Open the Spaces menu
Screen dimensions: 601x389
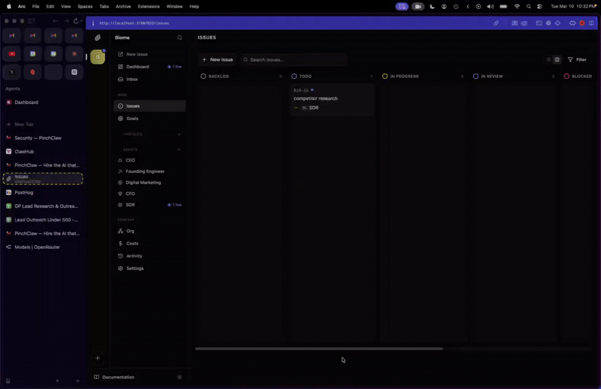click(85, 6)
